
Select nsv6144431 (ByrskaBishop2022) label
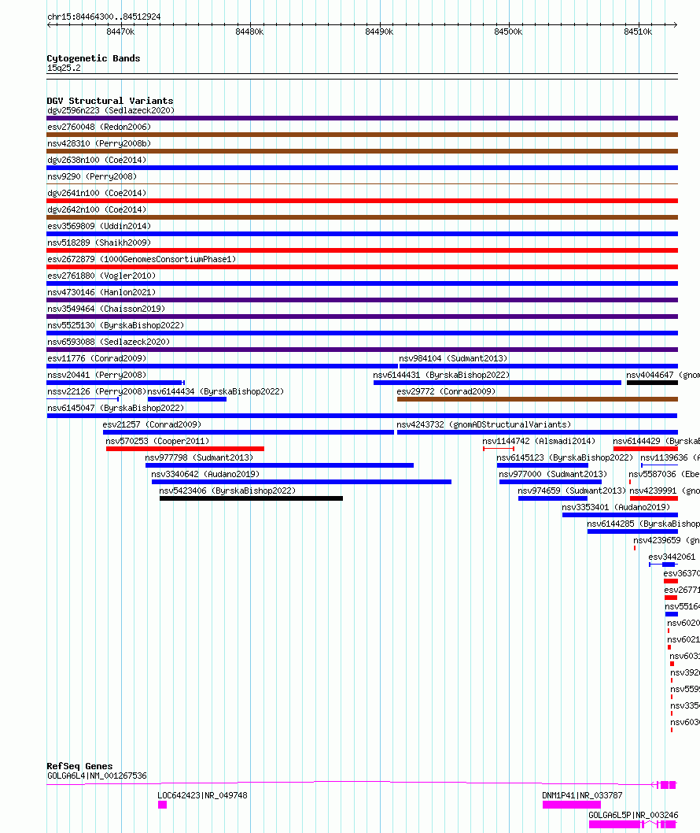(x=441, y=375)
